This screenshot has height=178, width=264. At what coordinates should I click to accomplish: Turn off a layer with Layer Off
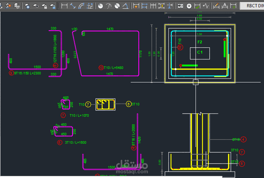(x=36, y=6)
